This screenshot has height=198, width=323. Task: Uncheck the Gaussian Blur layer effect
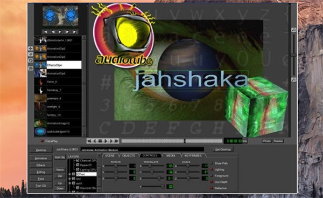pos(78,188)
